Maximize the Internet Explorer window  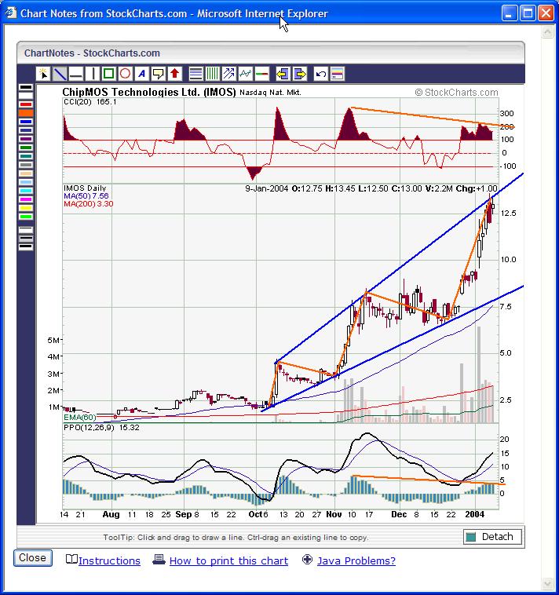[528, 13]
